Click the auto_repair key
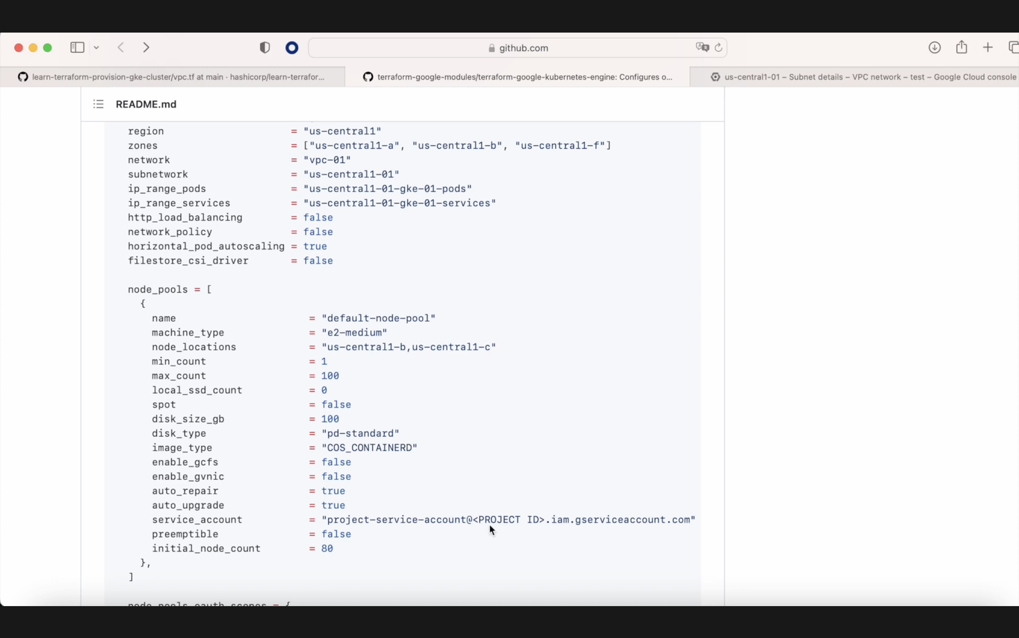This screenshot has width=1019, height=638. pos(185,491)
